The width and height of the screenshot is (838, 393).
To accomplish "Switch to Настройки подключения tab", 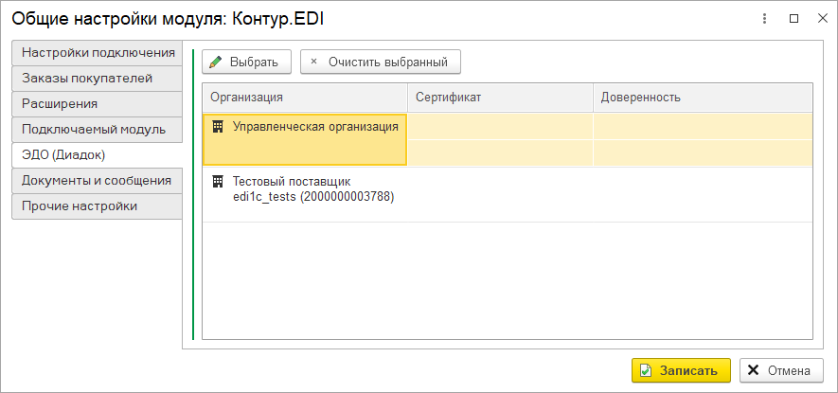I will (98, 53).
